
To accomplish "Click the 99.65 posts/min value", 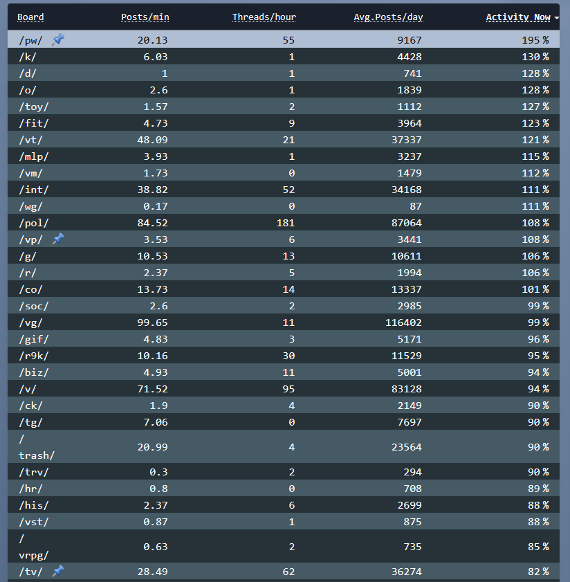I will click(152, 322).
